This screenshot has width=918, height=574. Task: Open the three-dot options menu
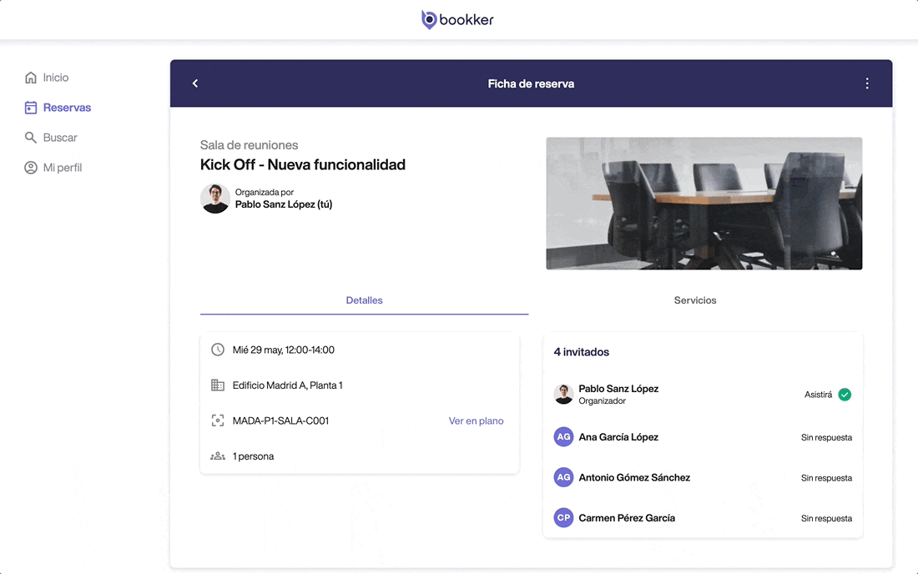(x=867, y=83)
